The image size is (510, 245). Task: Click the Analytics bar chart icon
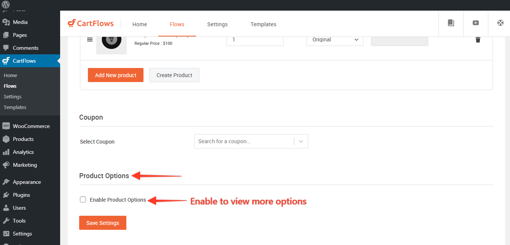(6, 152)
